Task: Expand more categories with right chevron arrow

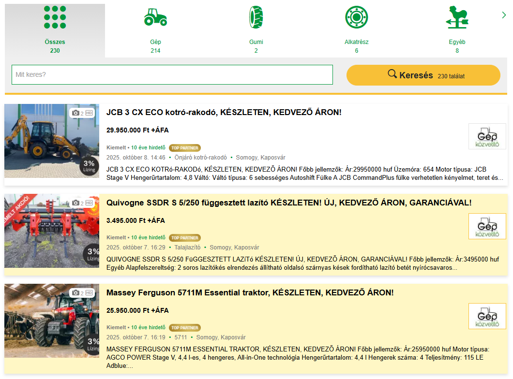Action: point(504,15)
